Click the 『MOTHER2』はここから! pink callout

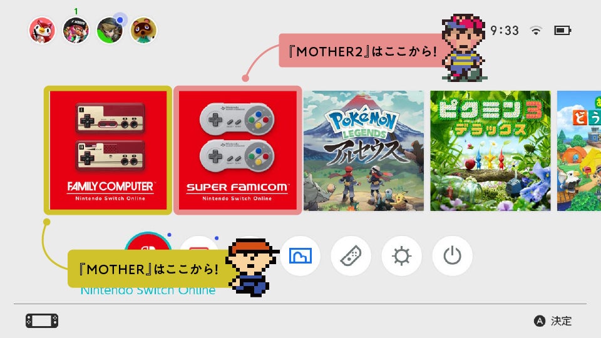point(362,51)
